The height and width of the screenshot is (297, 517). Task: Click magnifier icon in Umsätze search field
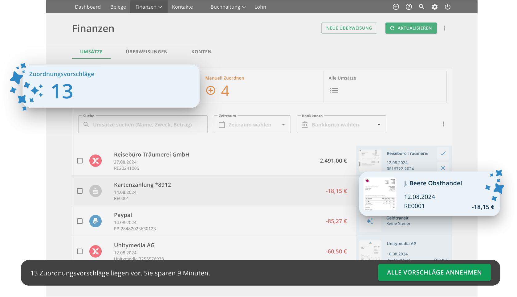[x=86, y=124]
